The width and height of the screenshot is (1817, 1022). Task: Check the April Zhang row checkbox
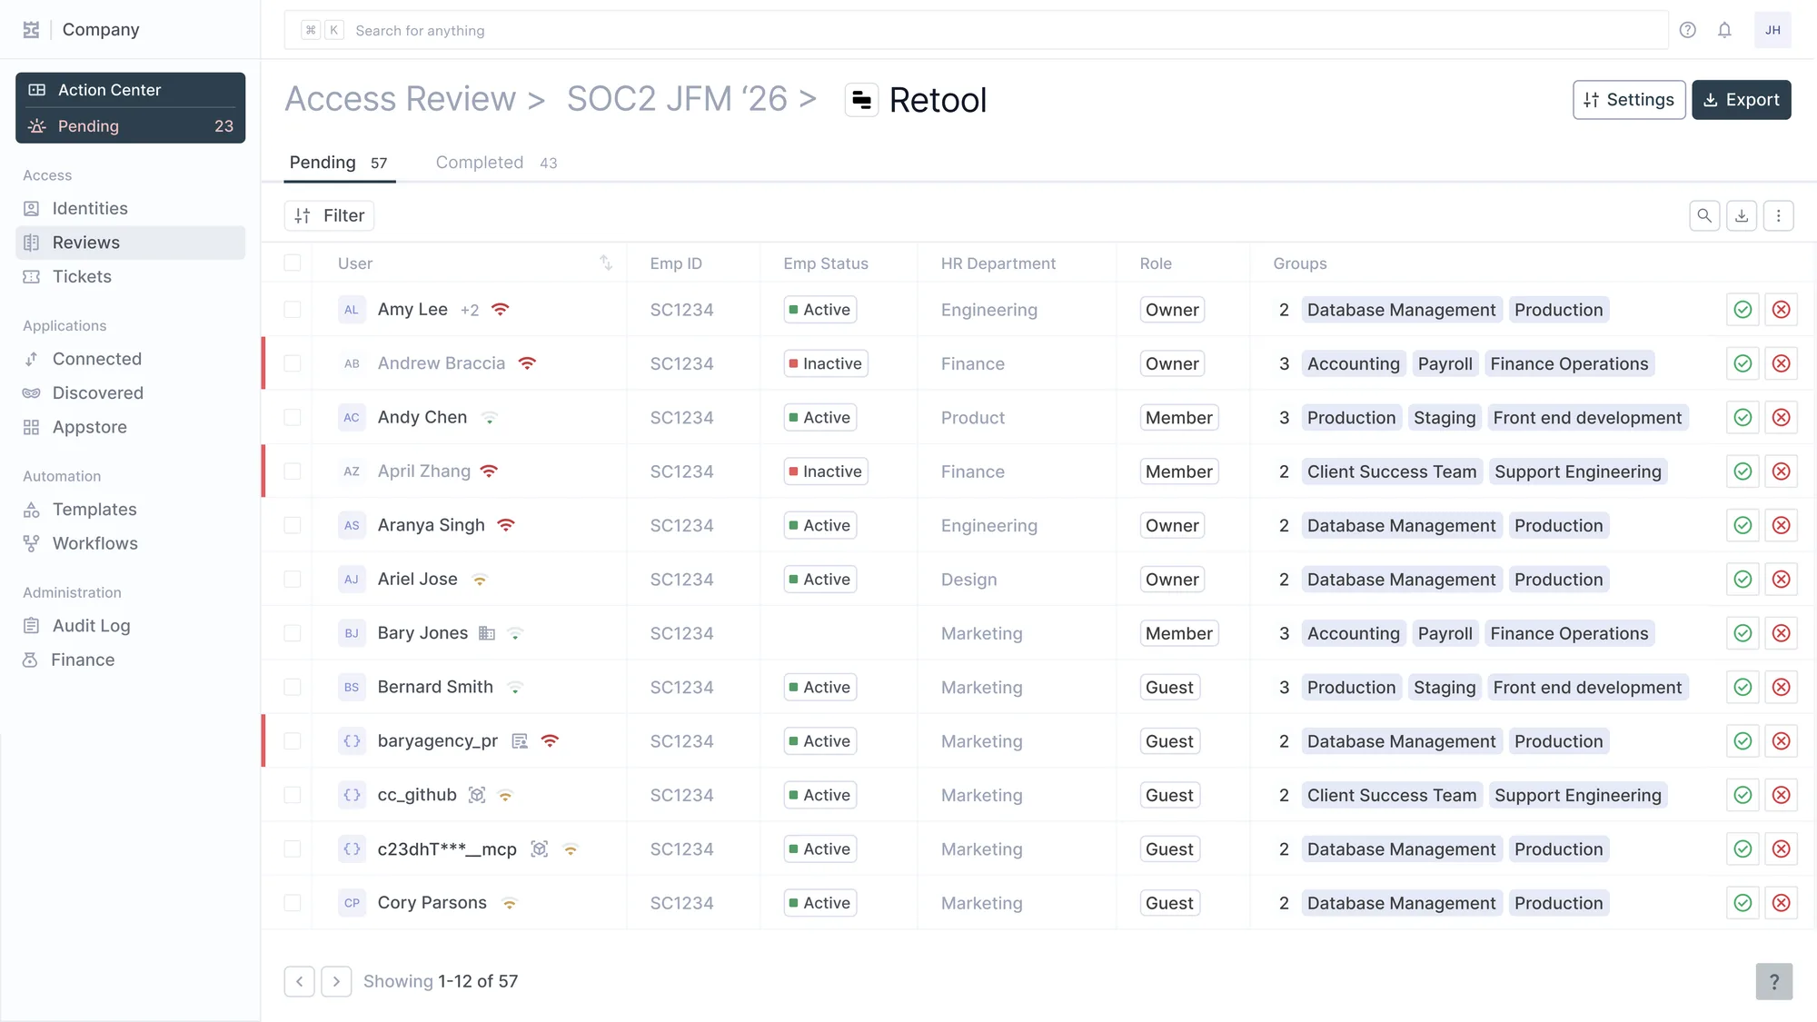tap(293, 471)
